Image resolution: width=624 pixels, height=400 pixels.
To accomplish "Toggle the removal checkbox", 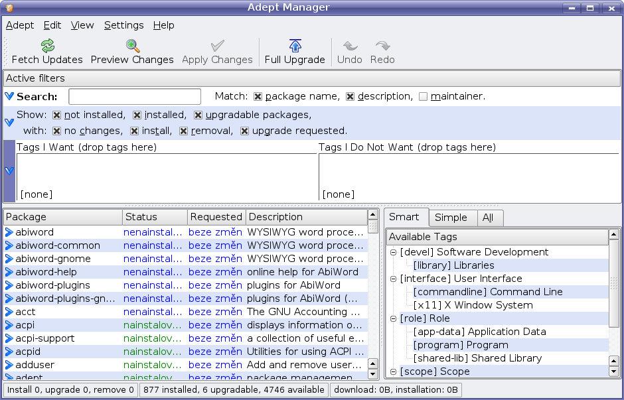I will (183, 131).
